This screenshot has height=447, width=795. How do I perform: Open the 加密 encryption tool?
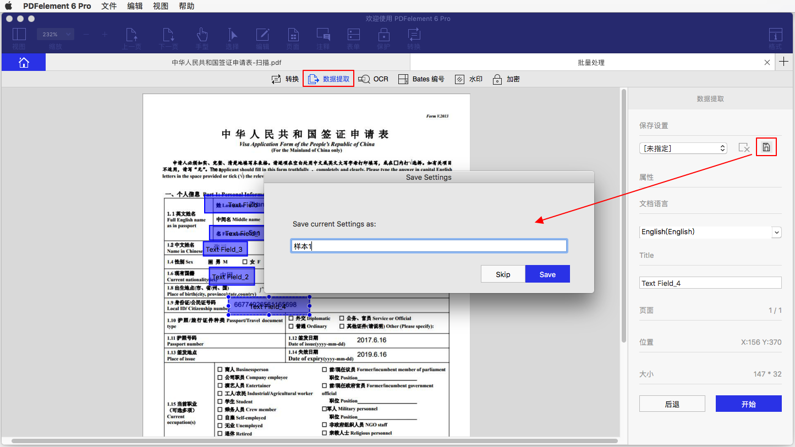pyautogui.click(x=506, y=79)
